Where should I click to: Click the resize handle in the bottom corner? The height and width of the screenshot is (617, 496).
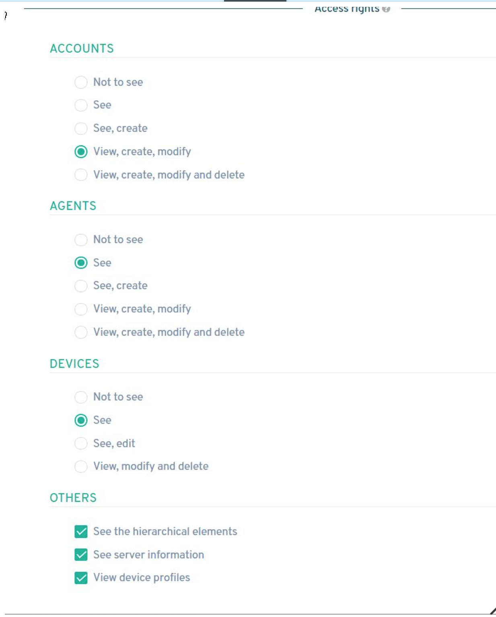[x=492, y=611]
